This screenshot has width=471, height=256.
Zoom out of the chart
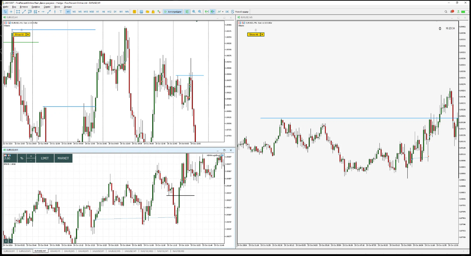(x=200, y=12)
